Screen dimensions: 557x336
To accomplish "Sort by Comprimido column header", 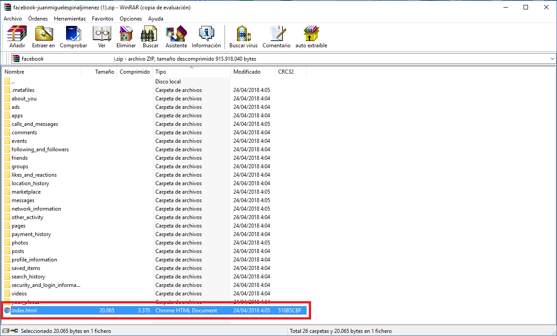I will (135, 72).
